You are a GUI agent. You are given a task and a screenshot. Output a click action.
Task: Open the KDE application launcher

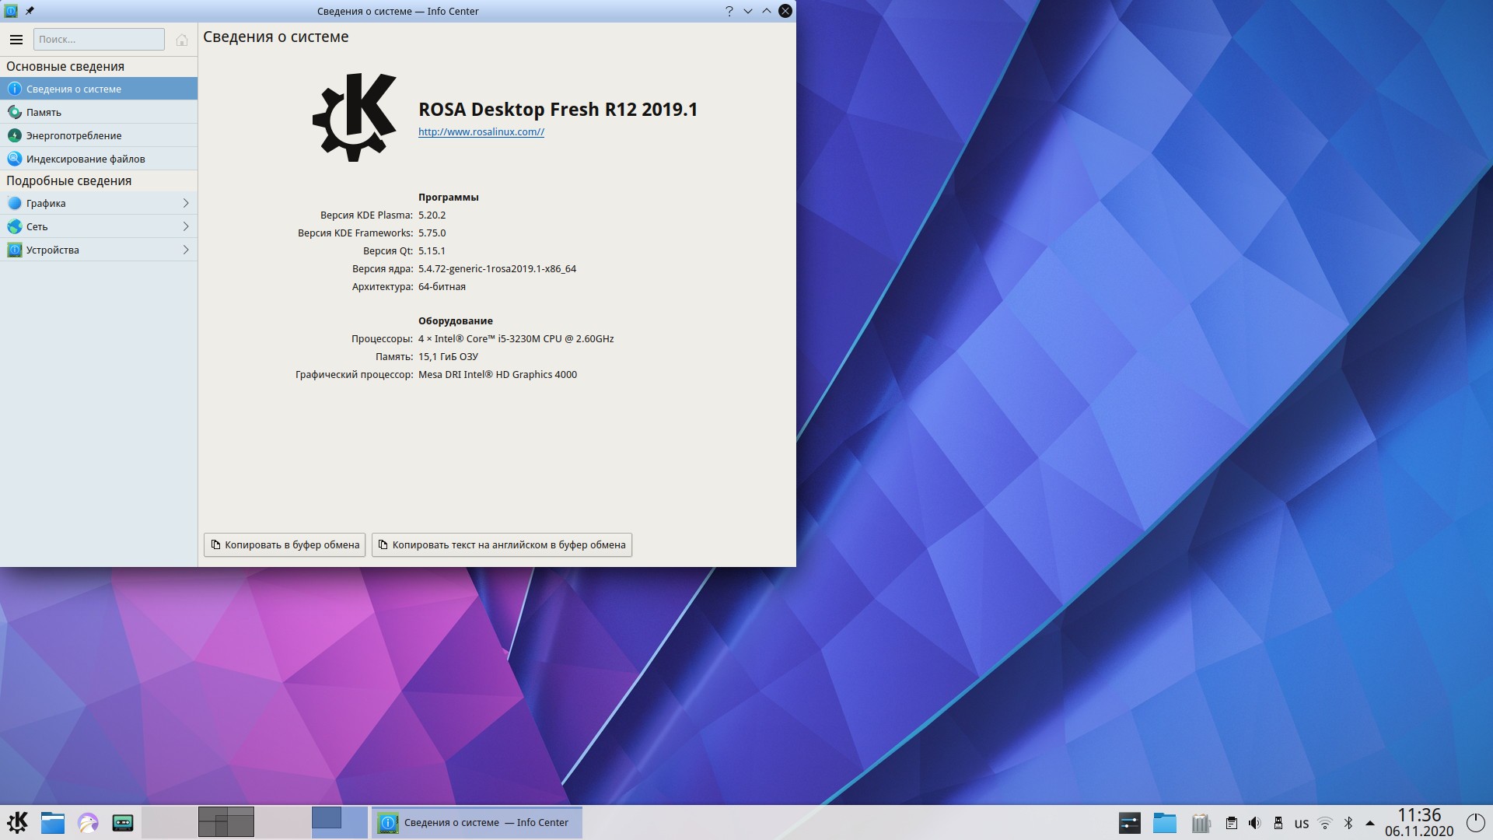(x=17, y=822)
